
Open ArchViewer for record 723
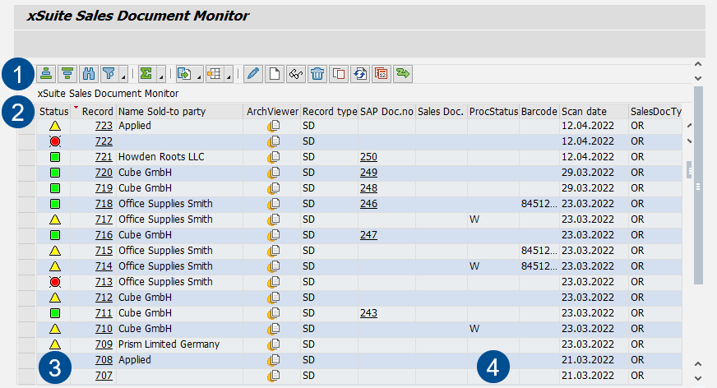coord(274,126)
